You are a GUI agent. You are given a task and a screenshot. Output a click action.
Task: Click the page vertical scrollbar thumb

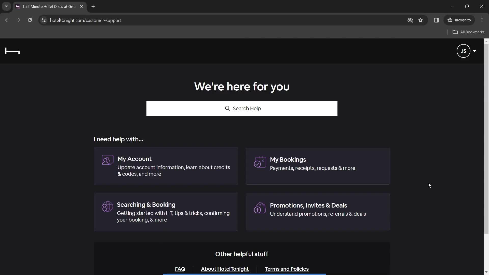pyautogui.click(x=486, y=138)
